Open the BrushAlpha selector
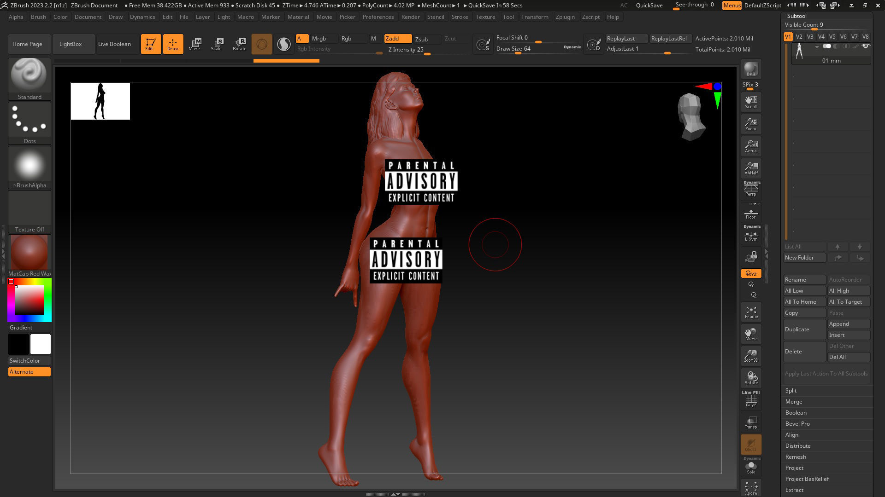The width and height of the screenshot is (885, 497). pyautogui.click(x=29, y=168)
